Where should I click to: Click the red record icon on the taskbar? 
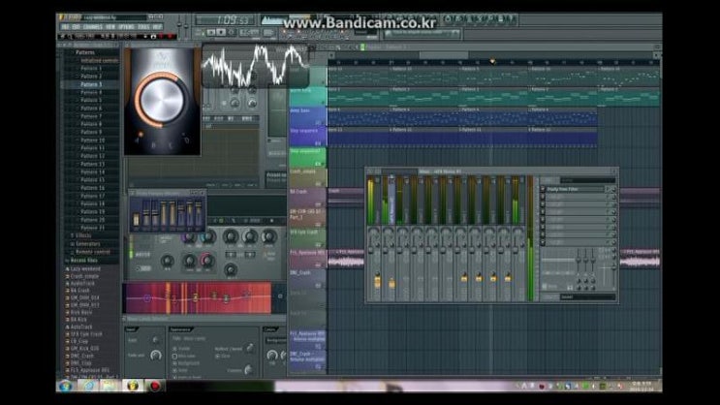pos(155,386)
